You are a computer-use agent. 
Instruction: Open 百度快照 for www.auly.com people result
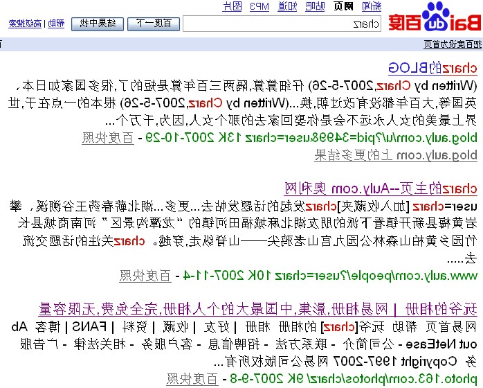tap(145, 276)
